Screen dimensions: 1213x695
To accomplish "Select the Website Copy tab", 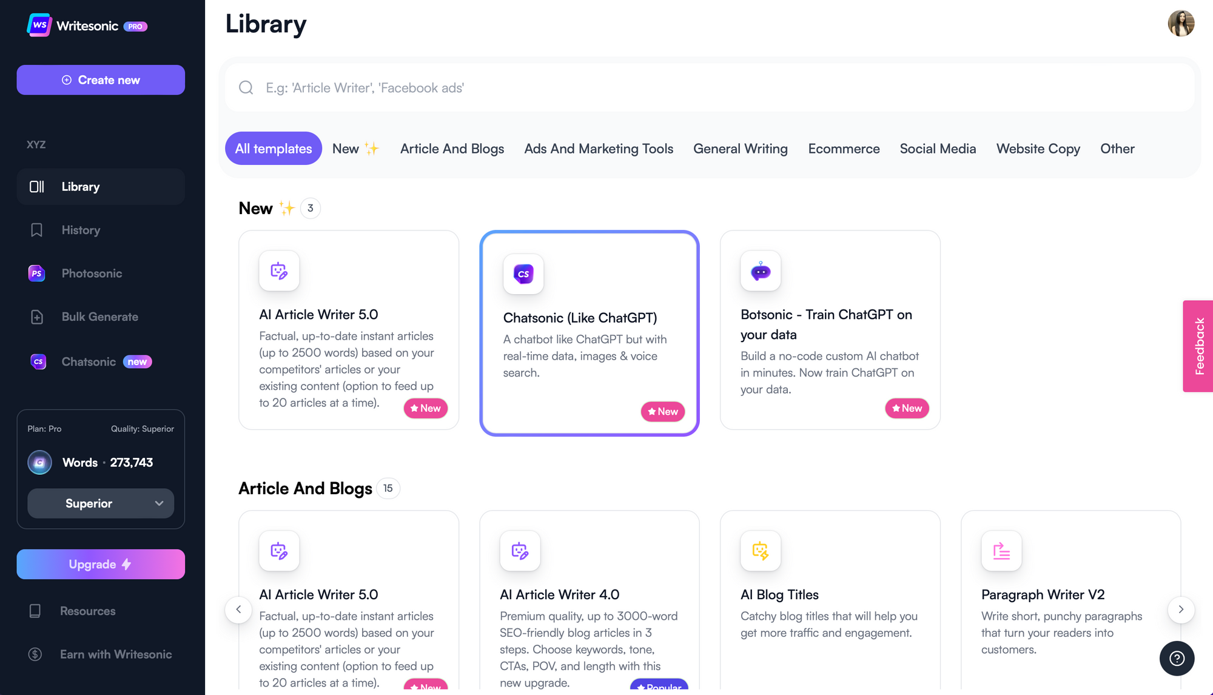I will point(1038,147).
